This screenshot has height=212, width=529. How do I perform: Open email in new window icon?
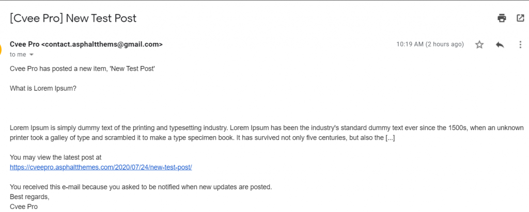[520, 18]
